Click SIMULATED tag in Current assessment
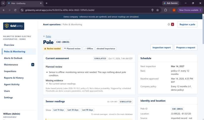204x120 pixels. 100,58
